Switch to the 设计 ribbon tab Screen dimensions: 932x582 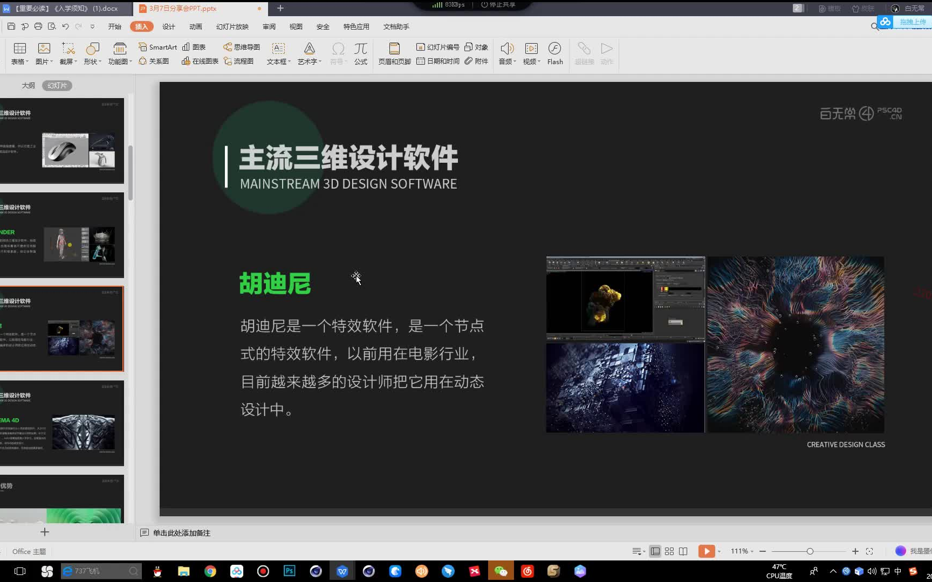168,26
